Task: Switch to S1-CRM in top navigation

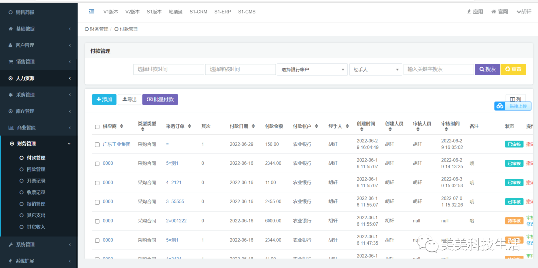Action: coord(198,12)
